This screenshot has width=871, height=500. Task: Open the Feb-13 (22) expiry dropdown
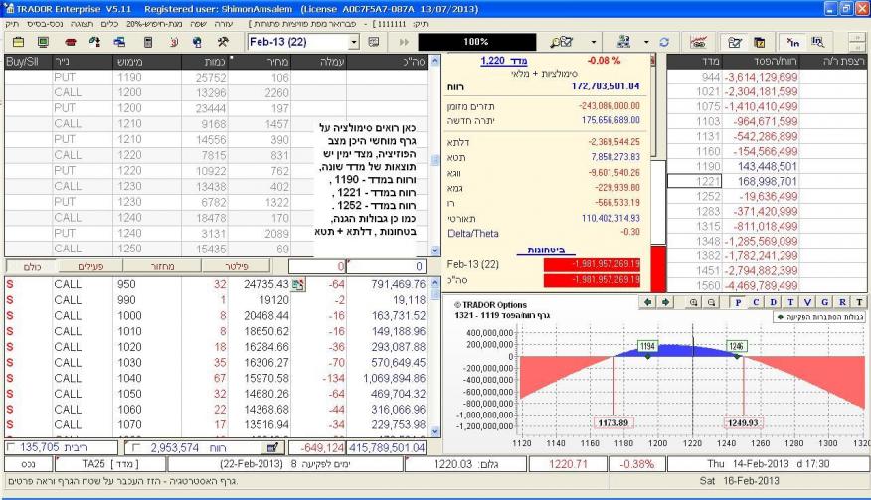pos(356,43)
